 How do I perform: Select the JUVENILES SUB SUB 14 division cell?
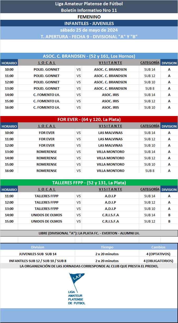pyautogui.click(x=38, y=254)
